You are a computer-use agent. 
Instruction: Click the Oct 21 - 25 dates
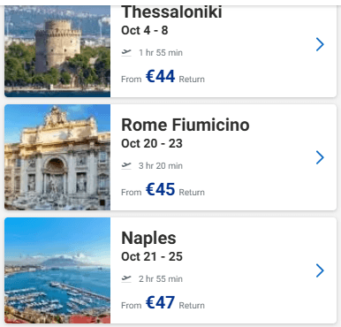pyautogui.click(x=152, y=257)
